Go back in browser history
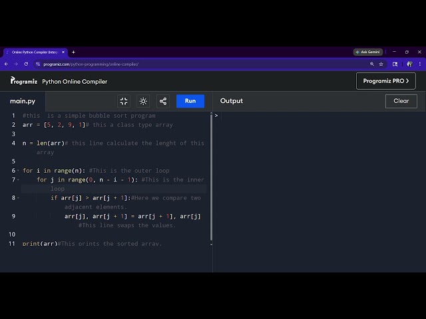 (x=6, y=64)
